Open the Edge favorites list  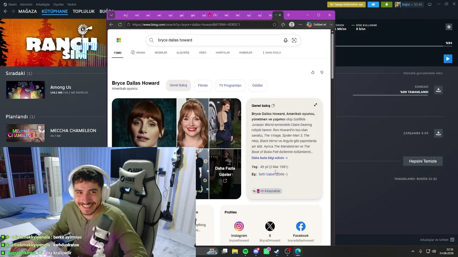283,24
